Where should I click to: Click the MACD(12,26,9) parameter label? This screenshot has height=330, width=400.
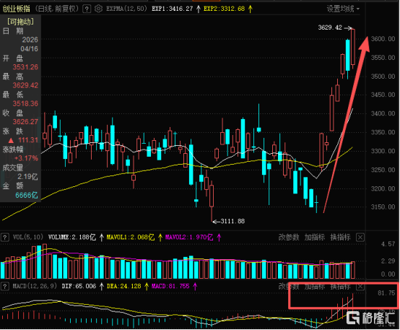coord(35,286)
